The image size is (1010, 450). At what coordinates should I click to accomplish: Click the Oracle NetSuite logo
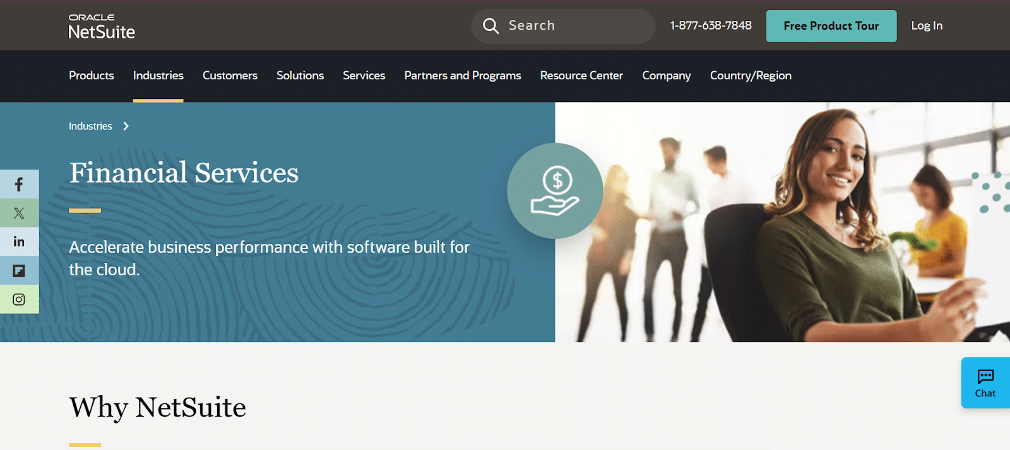pos(102,26)
